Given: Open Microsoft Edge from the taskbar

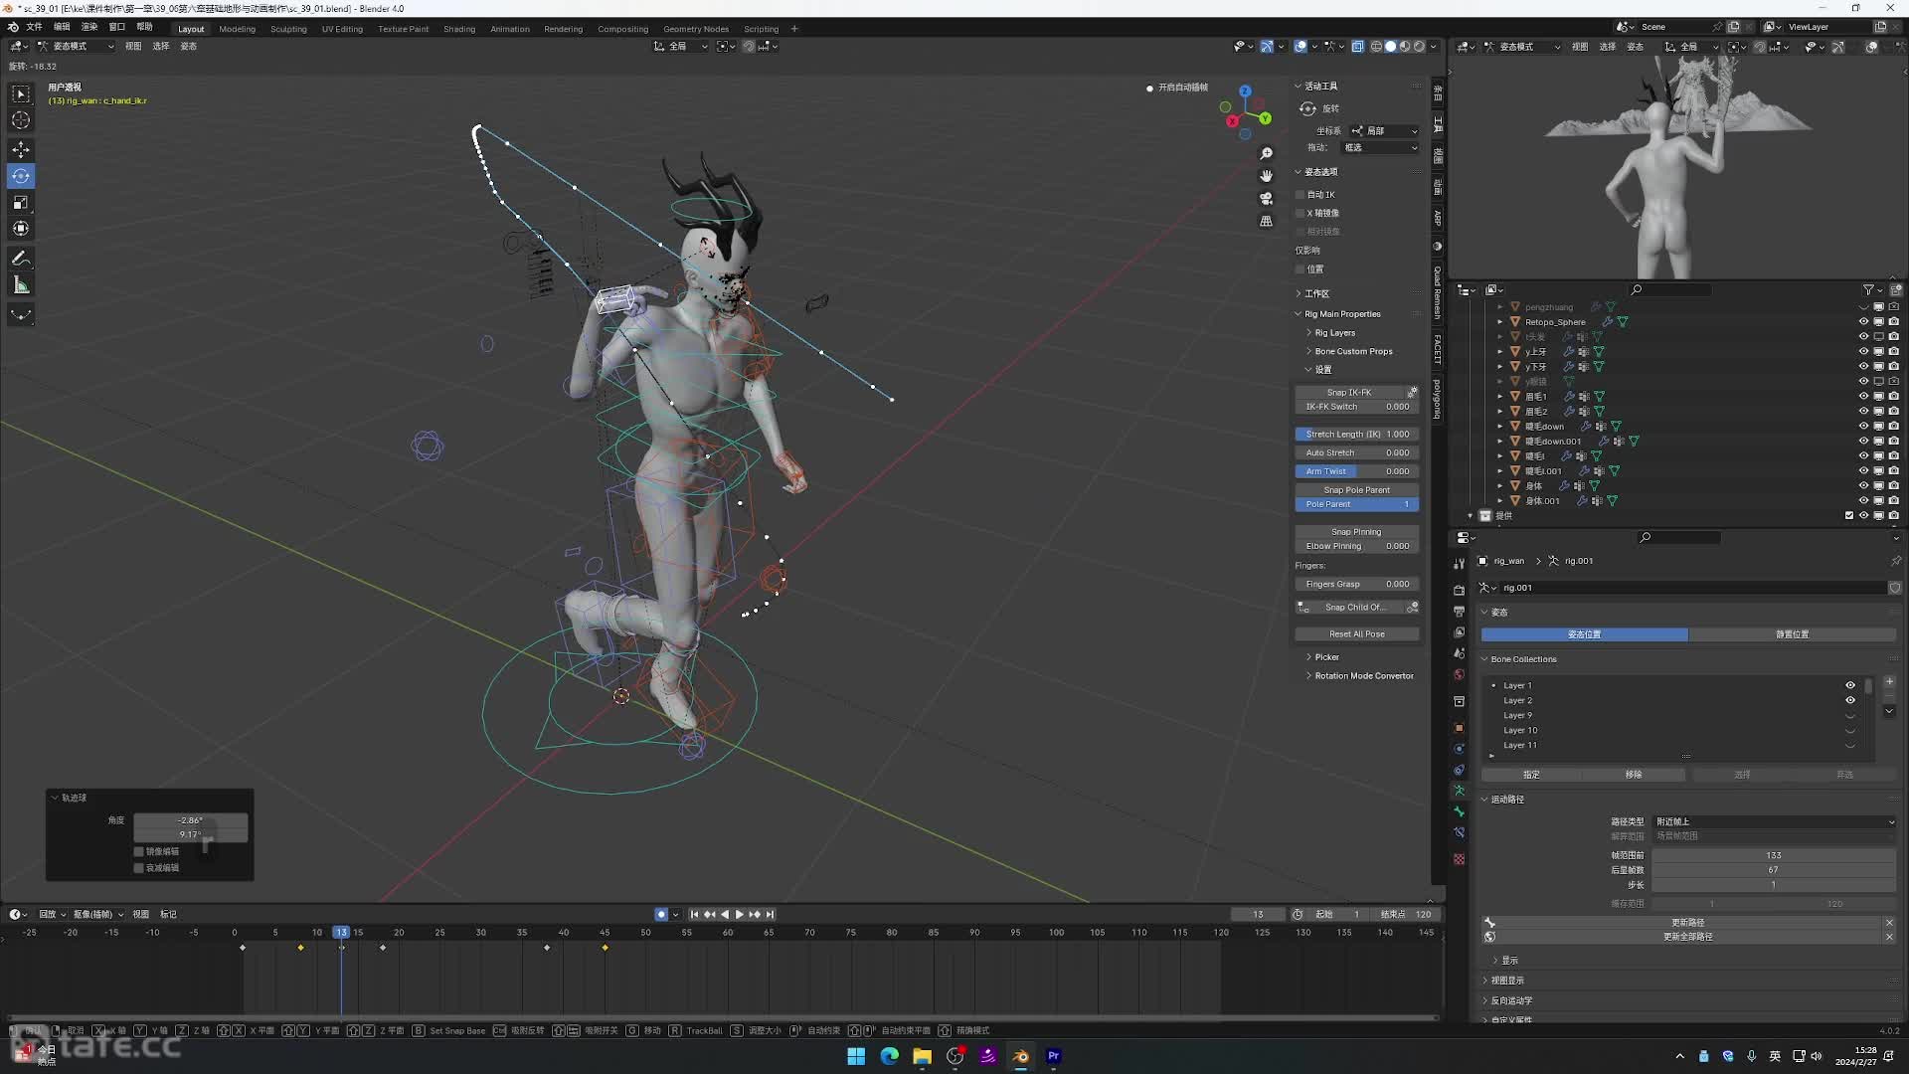Looking at the screenshot, I should tap(889, 1056).
